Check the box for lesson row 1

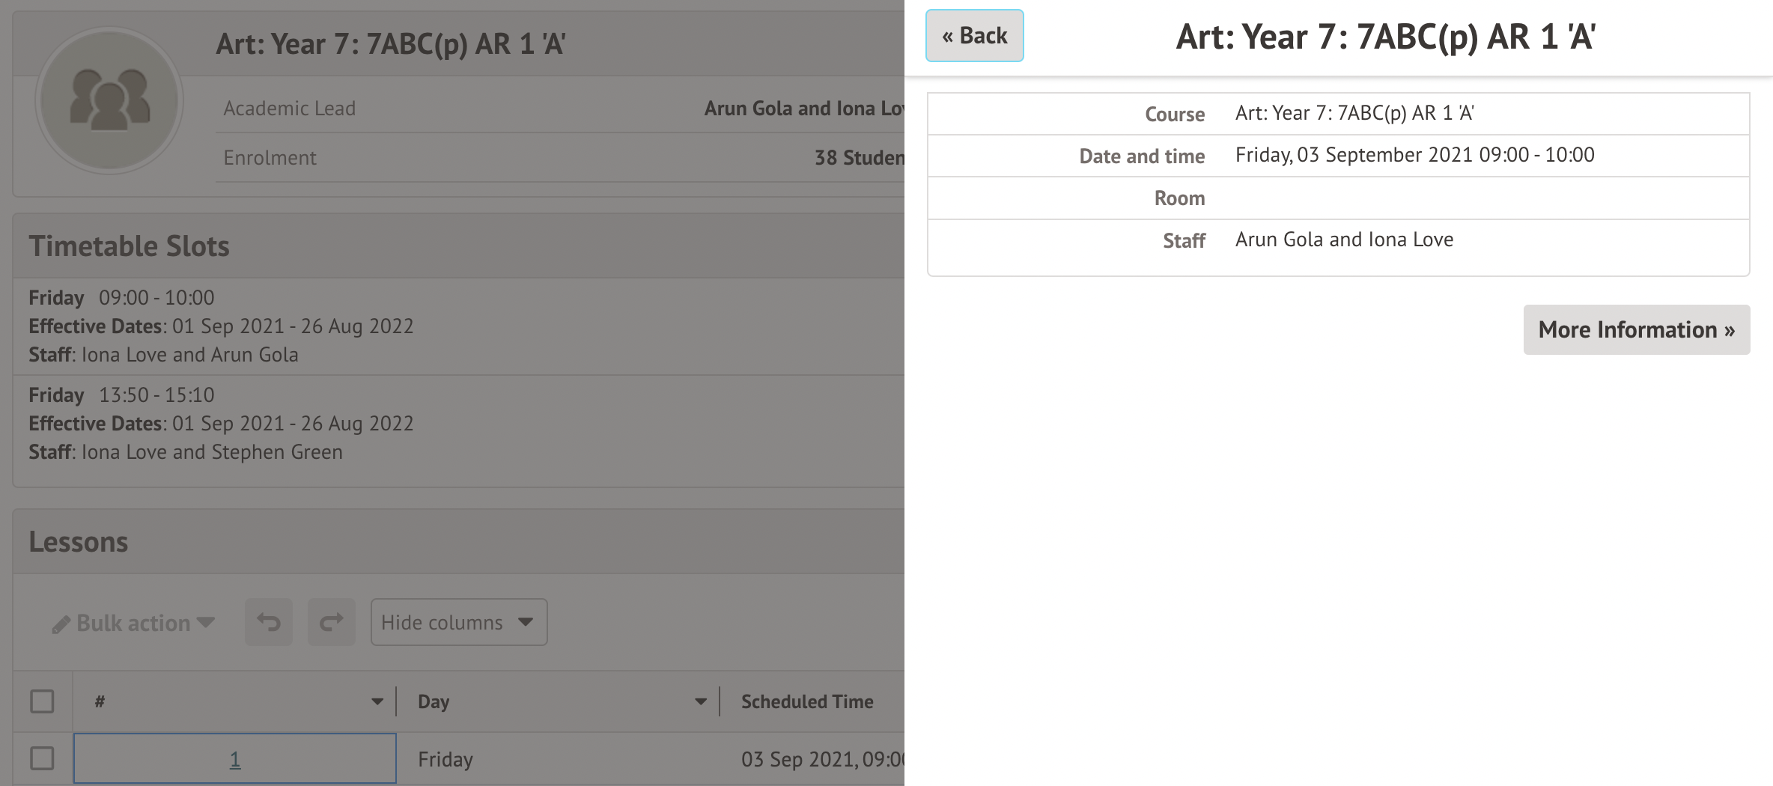click(x=42, y=758)
